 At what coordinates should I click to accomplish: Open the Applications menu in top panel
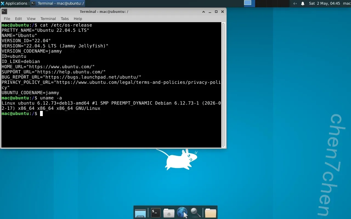pyautogui.click(x=15, y=4)
